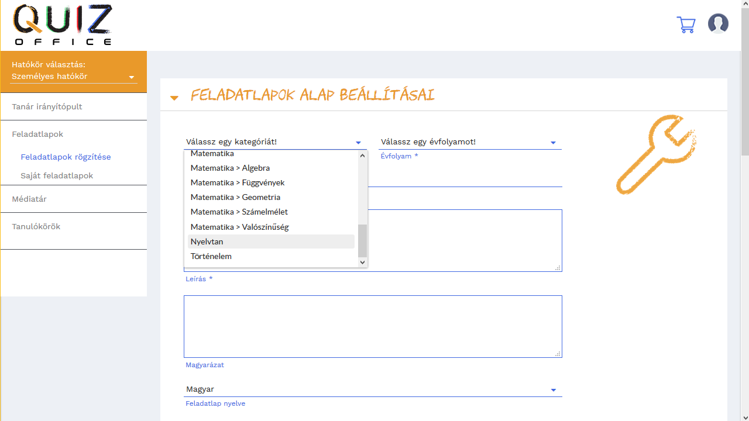This screenshot has width=749, height=421.
Task: Open the Feladatlap nyelve dropdown showing Magyar
Action: point(373,389)
